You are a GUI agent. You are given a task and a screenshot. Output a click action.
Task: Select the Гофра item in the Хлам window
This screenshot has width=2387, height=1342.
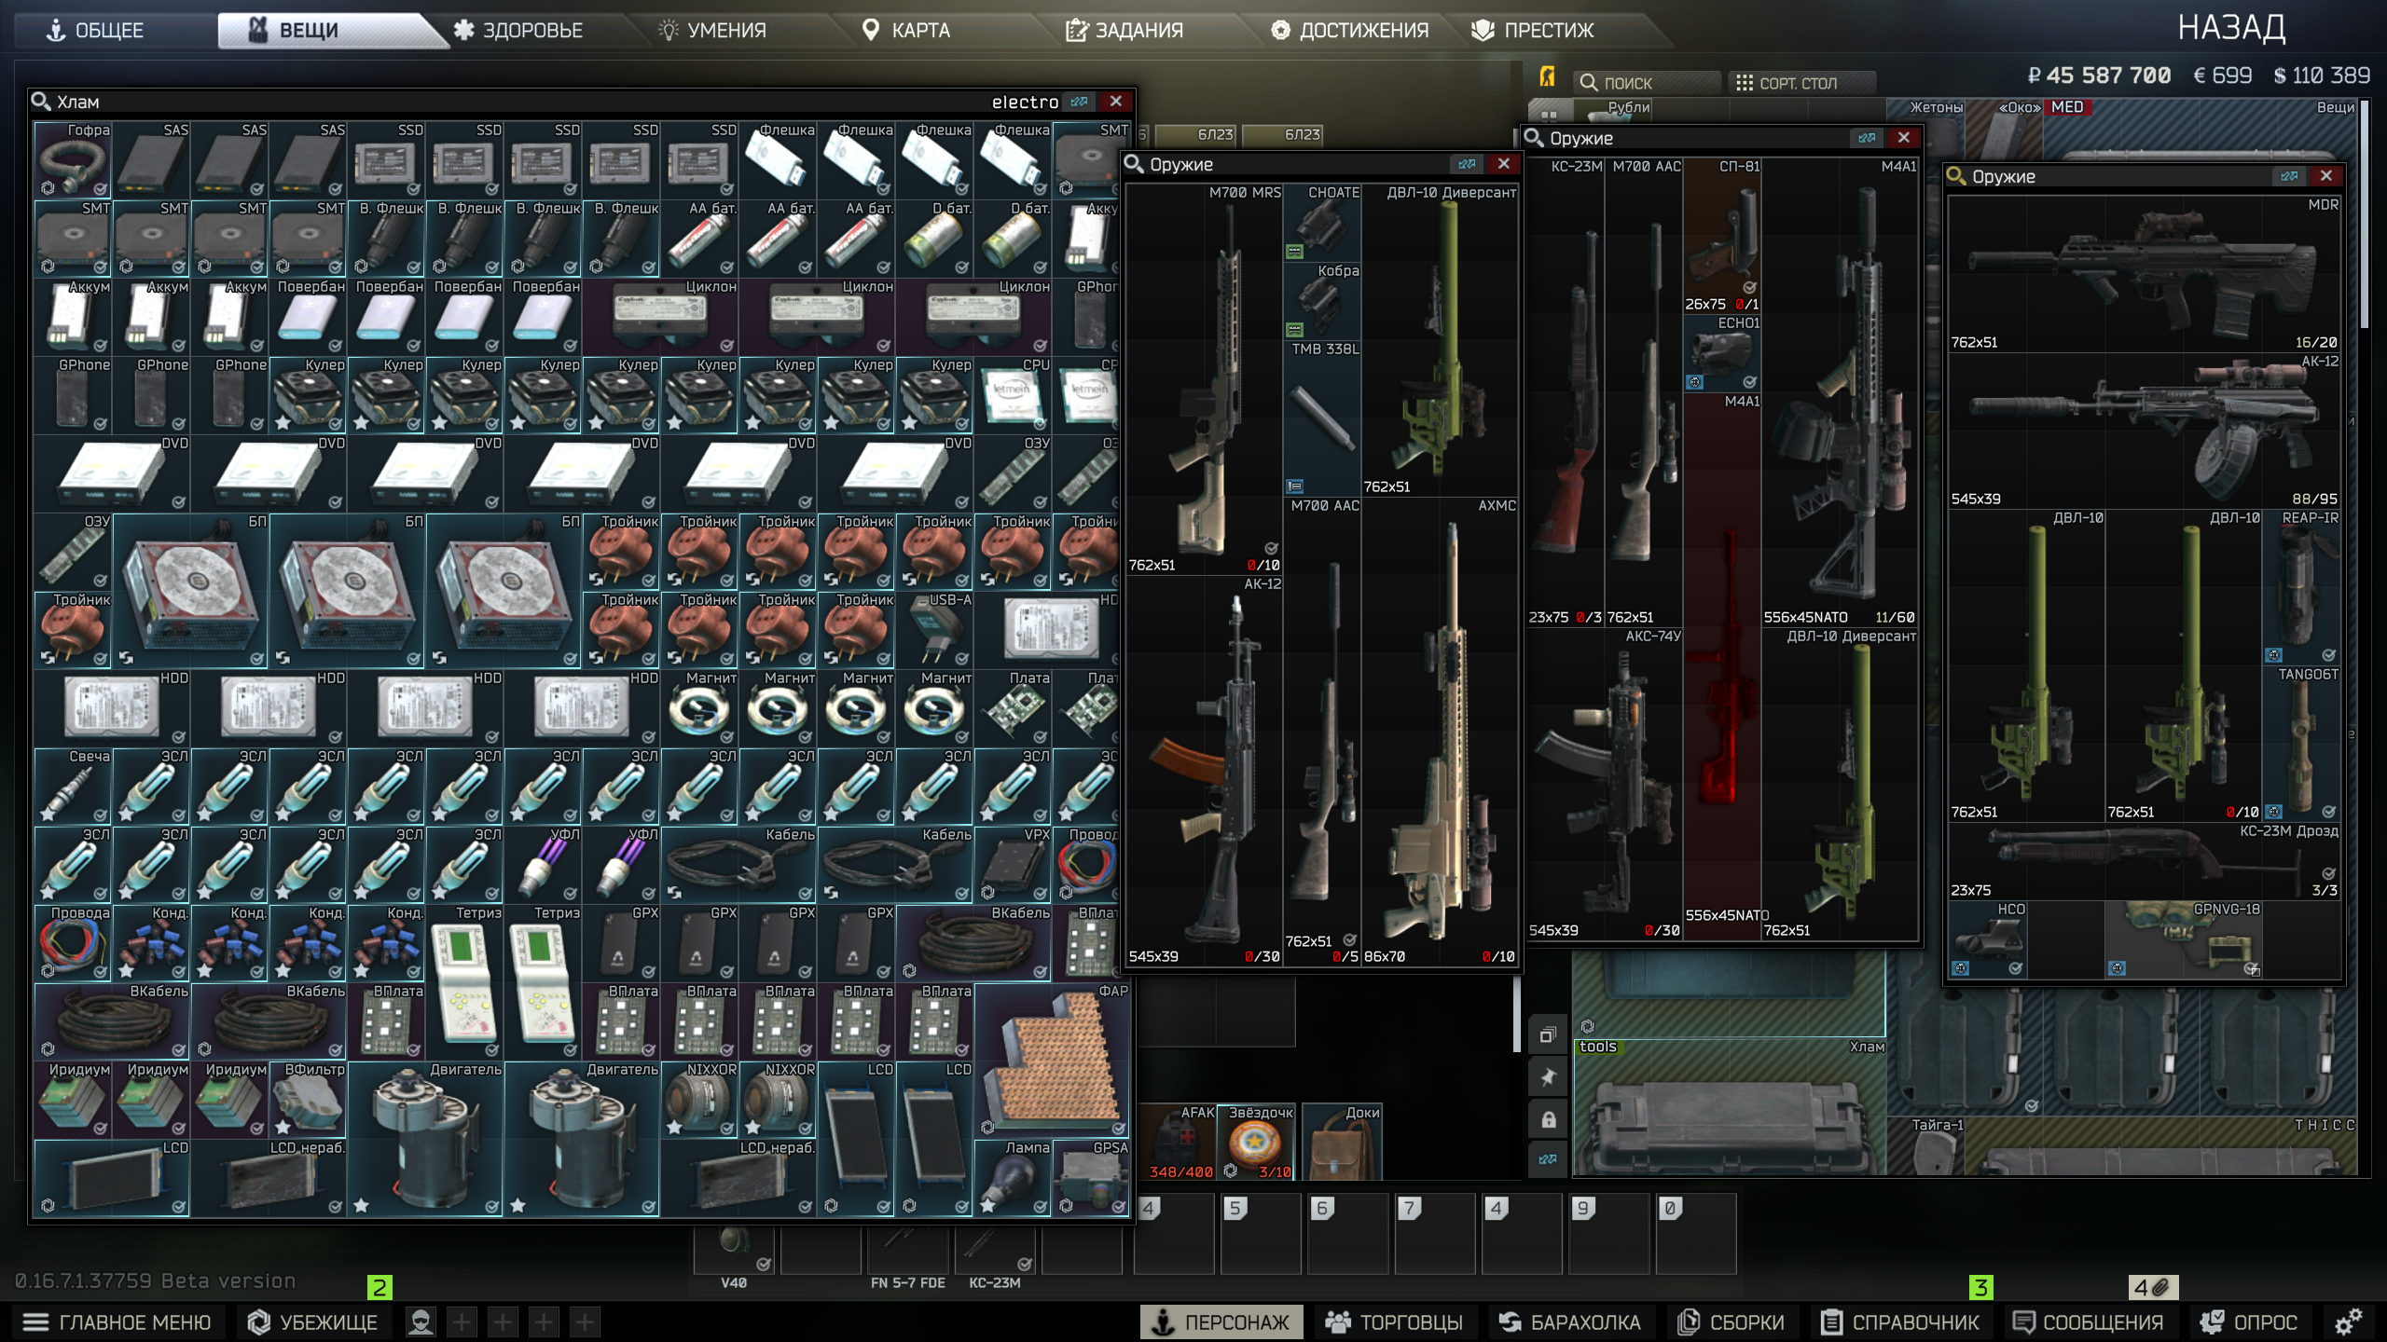pyautogui.click(x=73, y=160)
